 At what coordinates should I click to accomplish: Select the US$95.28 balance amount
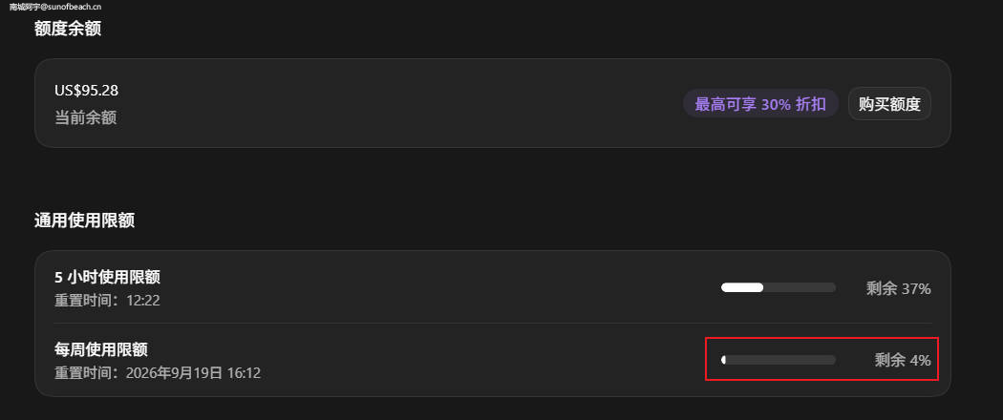point(86,90)
